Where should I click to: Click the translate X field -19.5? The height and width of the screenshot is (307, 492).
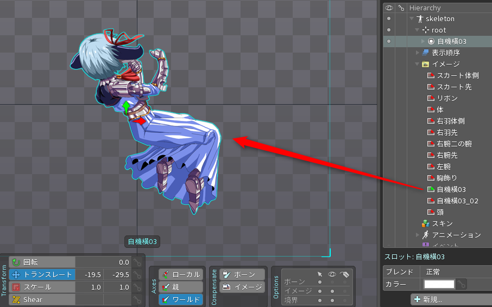(90, 275)
